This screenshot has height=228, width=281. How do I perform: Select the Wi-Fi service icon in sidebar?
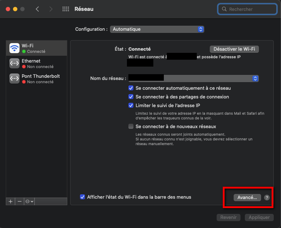tap(14, 48)
